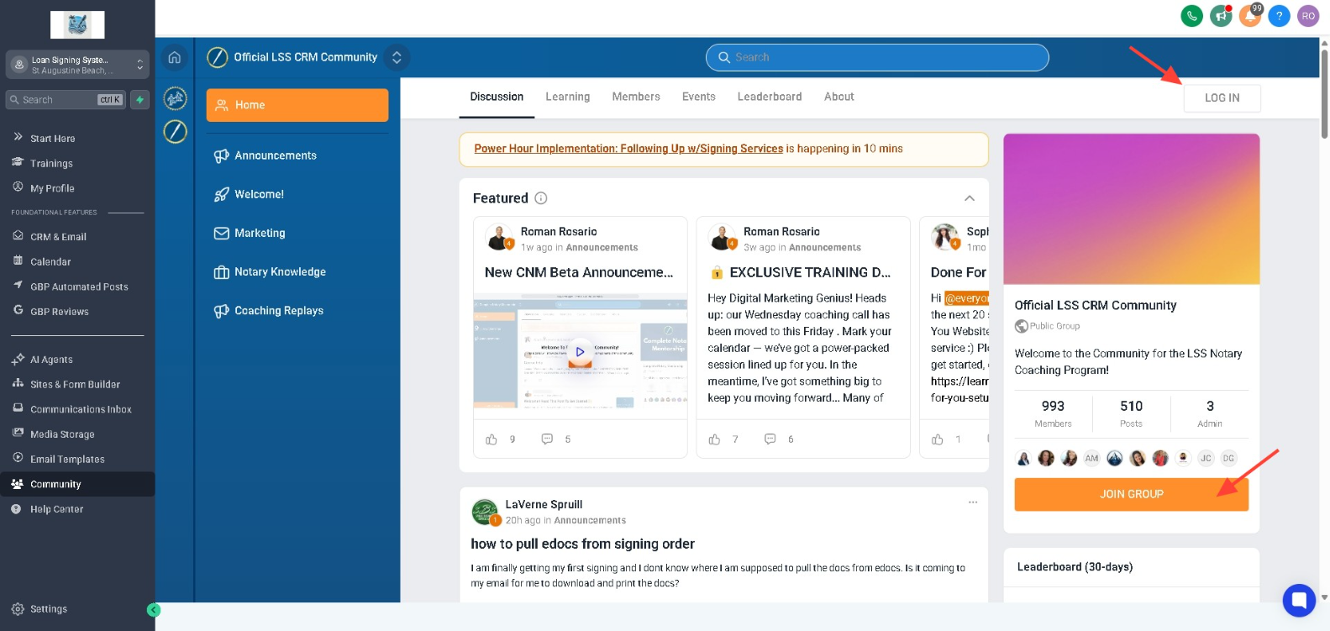Click the green phone dialer icon
1330x631 pixels.
[1191, 16]
